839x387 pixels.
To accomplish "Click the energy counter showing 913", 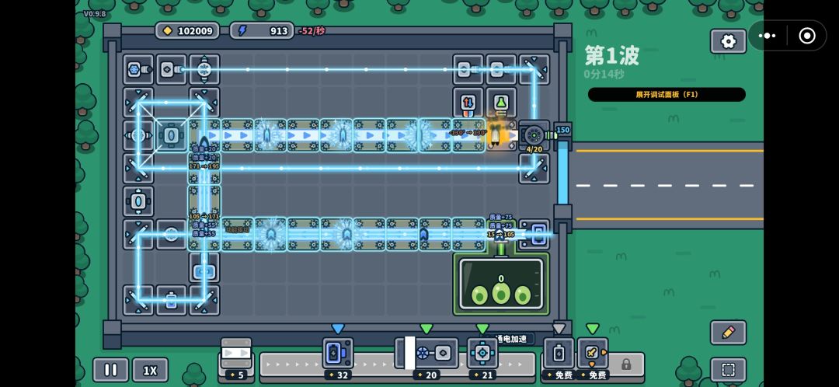I will coord(263,30).
